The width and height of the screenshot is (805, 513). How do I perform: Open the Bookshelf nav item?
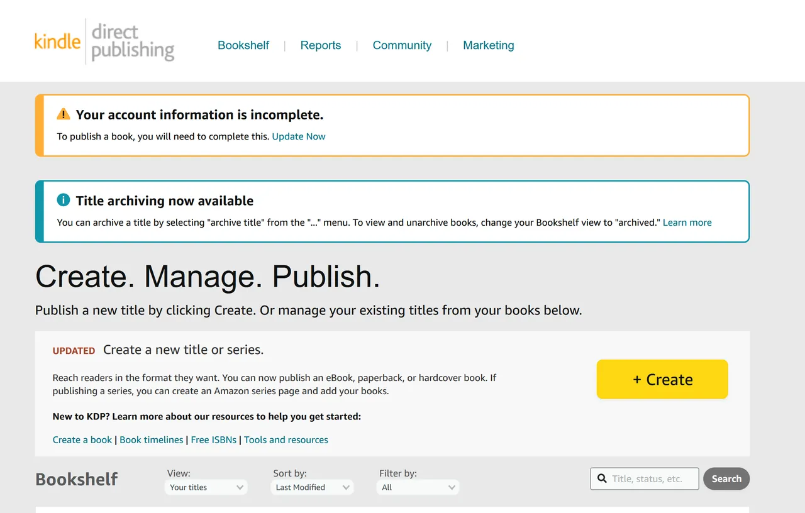(243, 45)
